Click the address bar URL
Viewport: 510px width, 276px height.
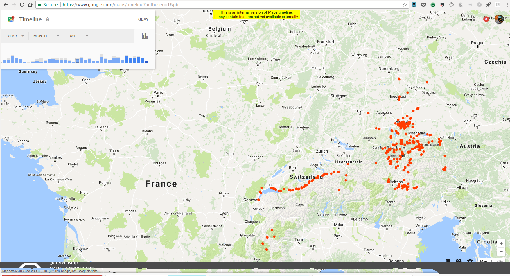coord(121,5)
